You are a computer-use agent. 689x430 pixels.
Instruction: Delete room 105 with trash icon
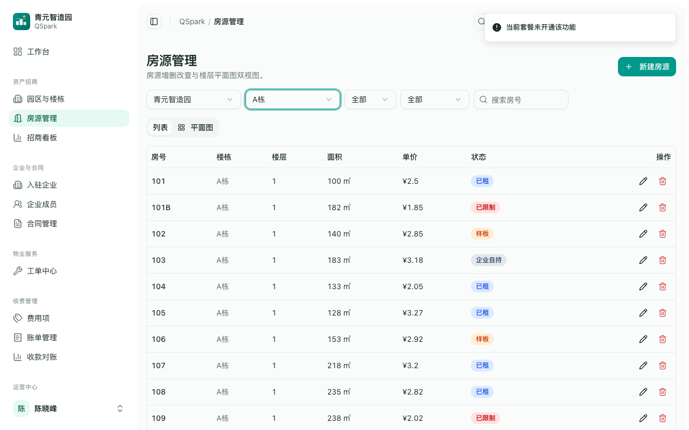663,313
